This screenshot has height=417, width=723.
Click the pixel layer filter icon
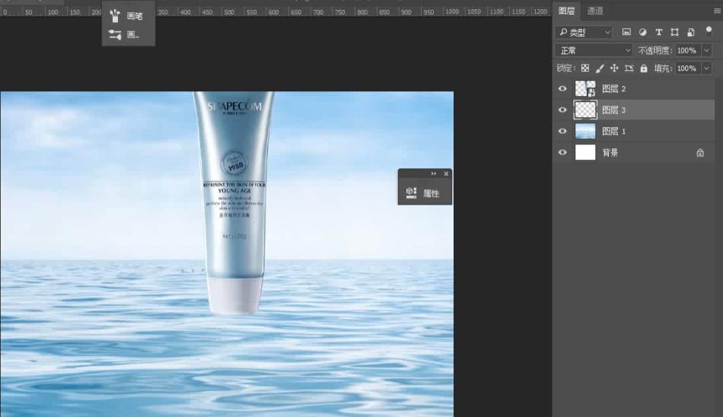point(626,32)
